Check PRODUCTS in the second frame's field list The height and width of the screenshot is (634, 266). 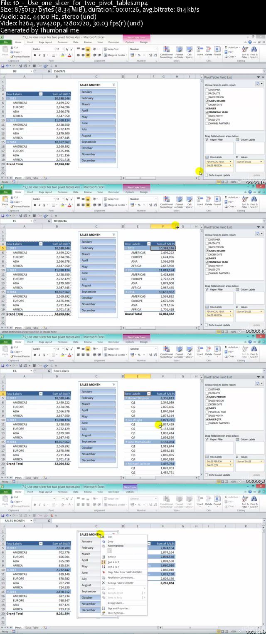coord(207,244)
